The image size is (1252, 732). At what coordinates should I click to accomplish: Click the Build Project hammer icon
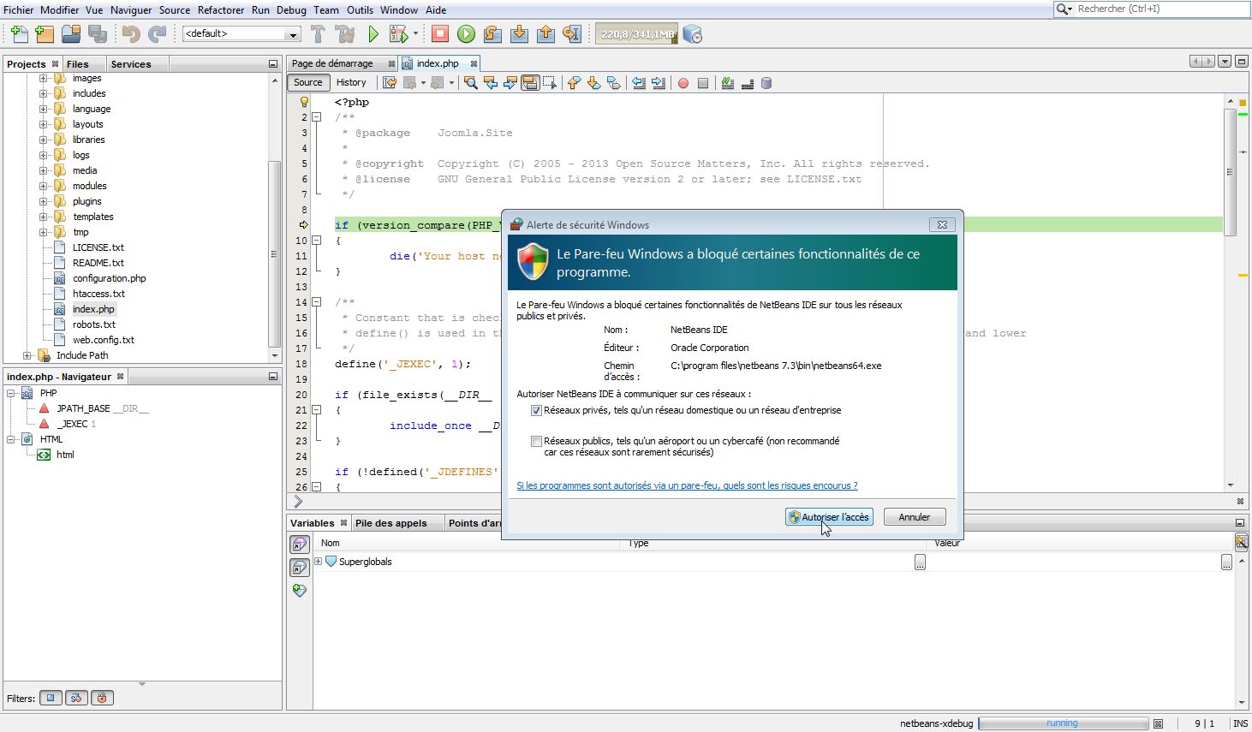(x=319, y=34)
